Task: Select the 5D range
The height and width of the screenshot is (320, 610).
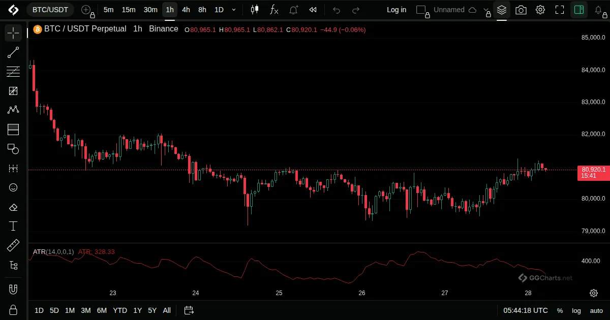Action: click(x=54, y=310)
